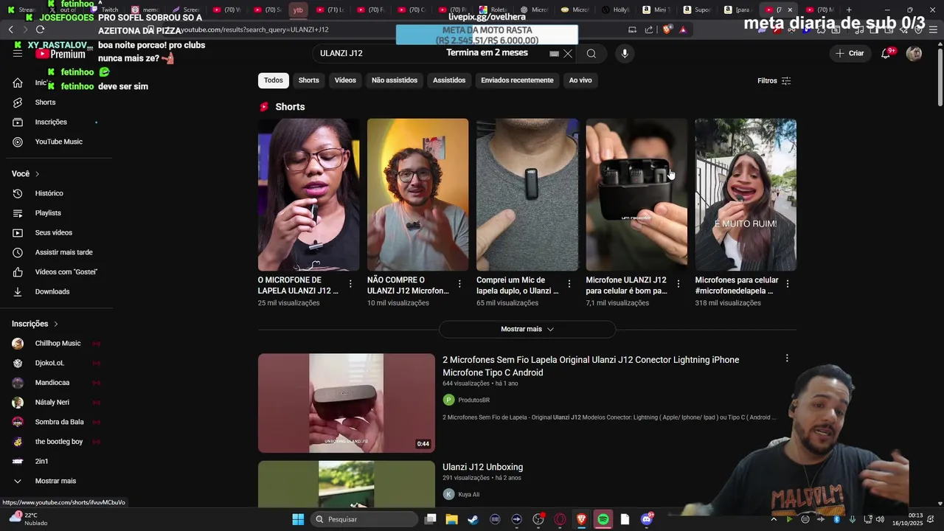
Task: Expand Mostrar mais shorts
Action: (x=527, y=330)
